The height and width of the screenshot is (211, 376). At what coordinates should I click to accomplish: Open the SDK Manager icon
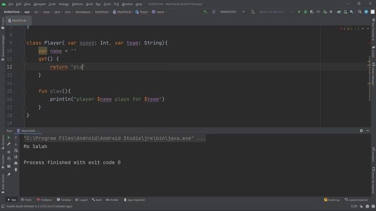[x=351, y=12]
